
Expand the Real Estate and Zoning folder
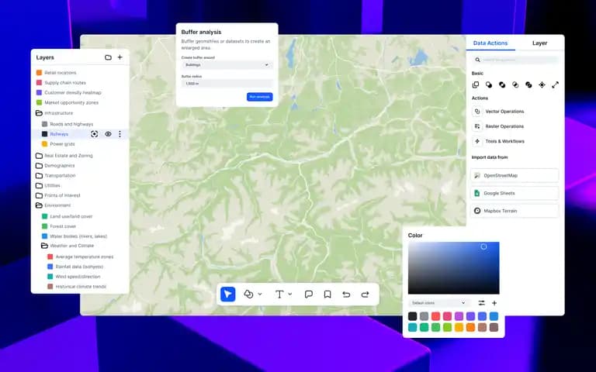click(39, 156)
